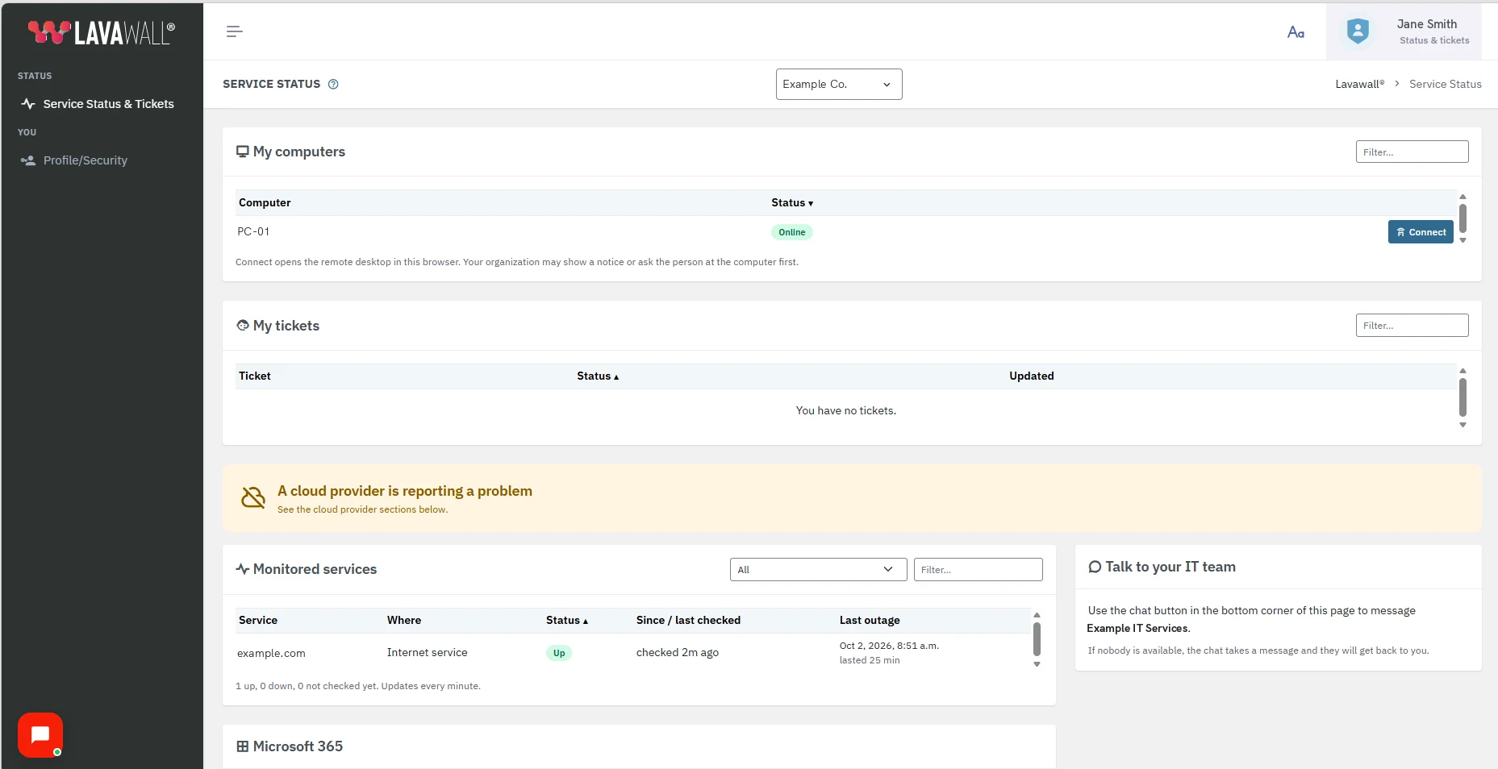Image resolution: width=1498 pixels, height=769 pixels.
Task: Click the My tickets Filter field
Action: [x=1412, y=326]
